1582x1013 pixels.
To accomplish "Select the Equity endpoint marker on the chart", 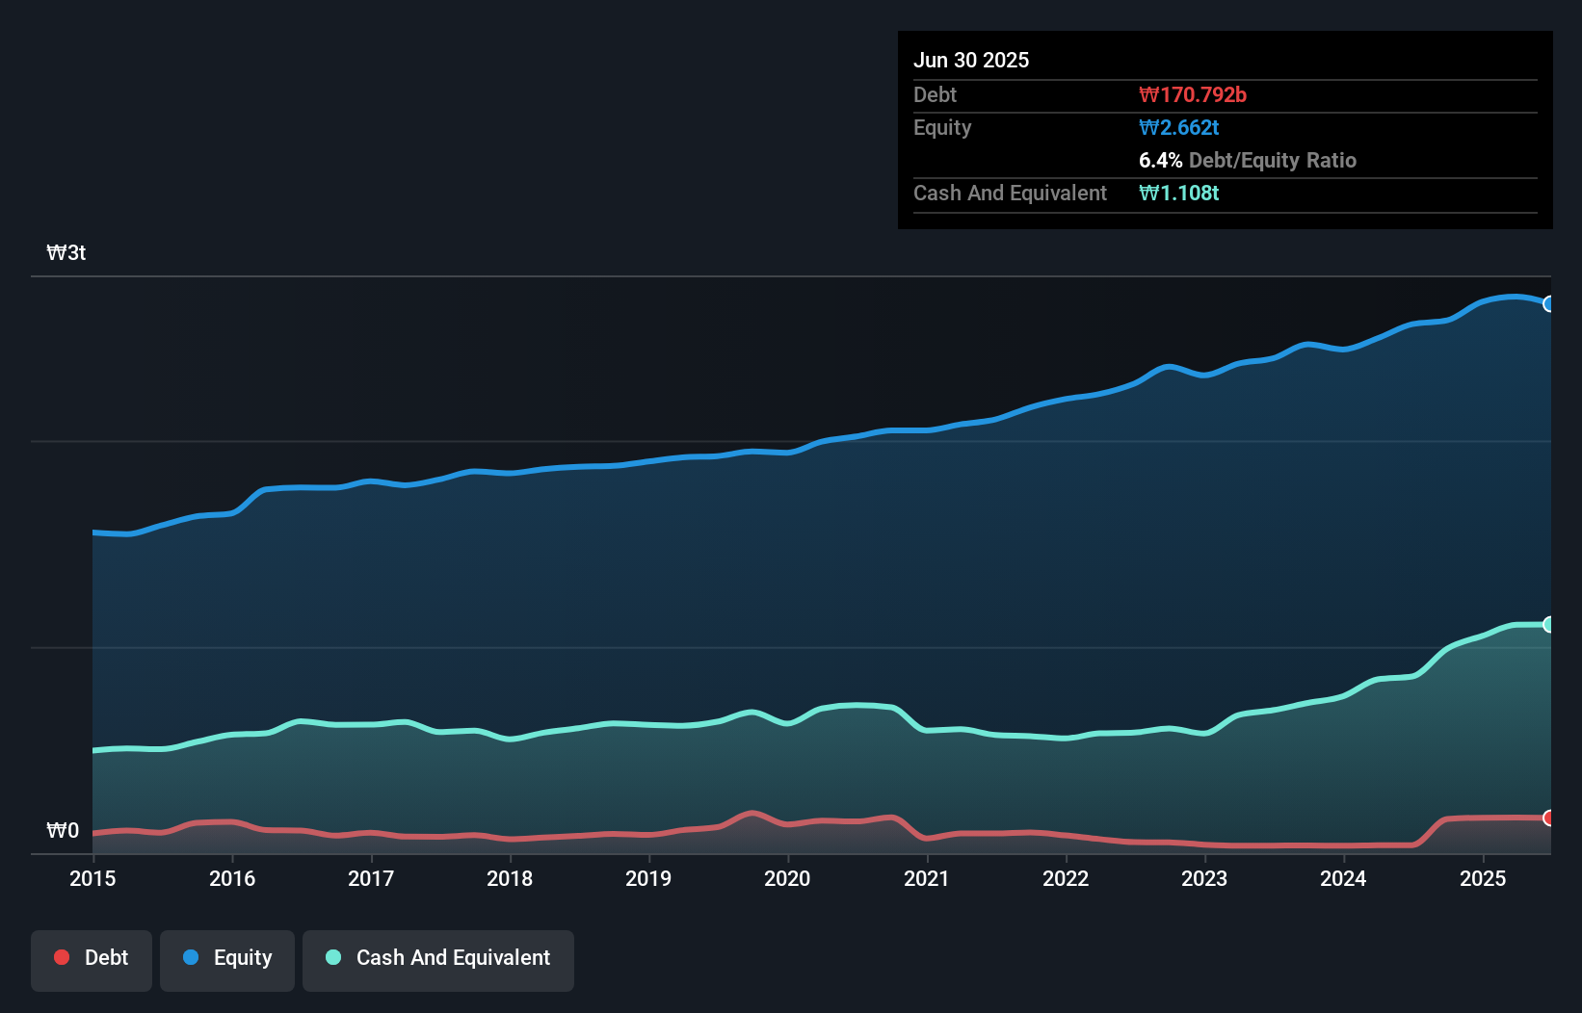I will click(x=1549, y=303).
